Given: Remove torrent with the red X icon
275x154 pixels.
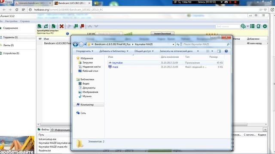Looking at the screenshot, I should (x=61, y=27).
